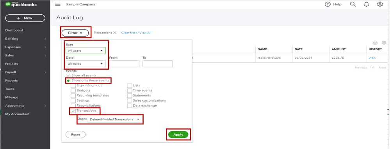The width and height of the screenshot is (390, 149).
Task: Click the green Apply button
Action: pos(178,135)
